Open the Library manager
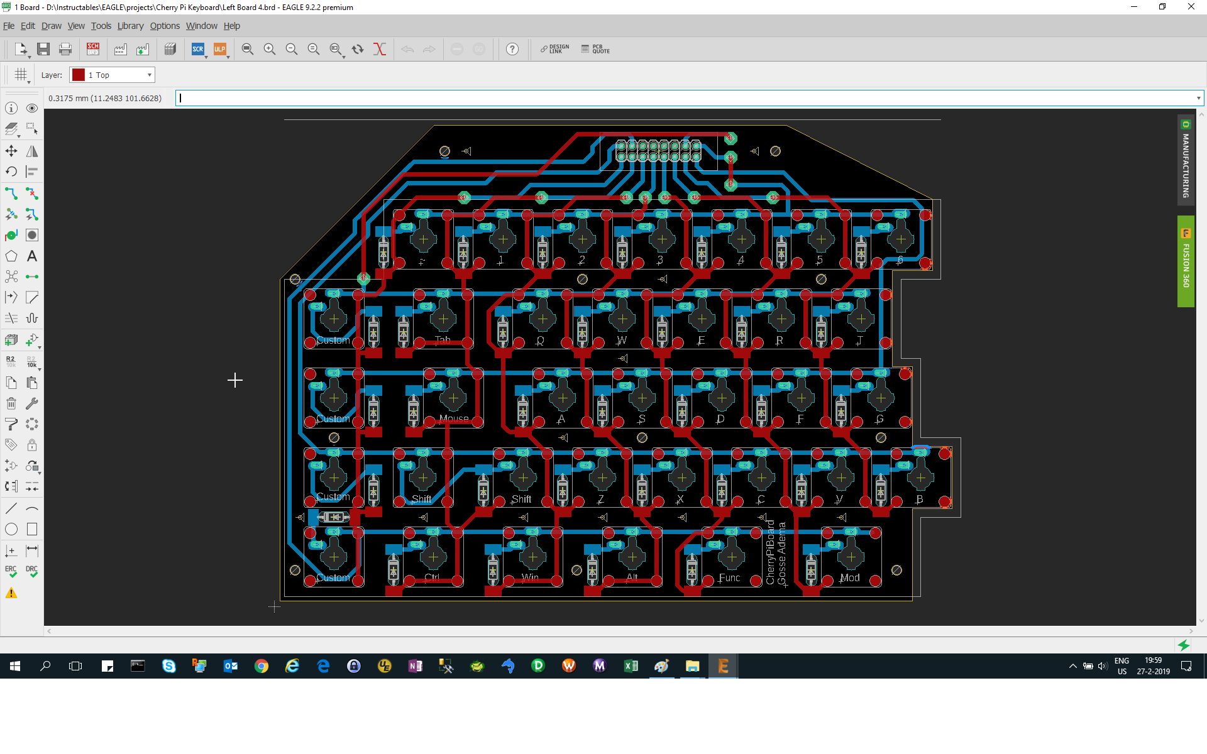The width and height of the screenshot is (1207, 754). 170,49
